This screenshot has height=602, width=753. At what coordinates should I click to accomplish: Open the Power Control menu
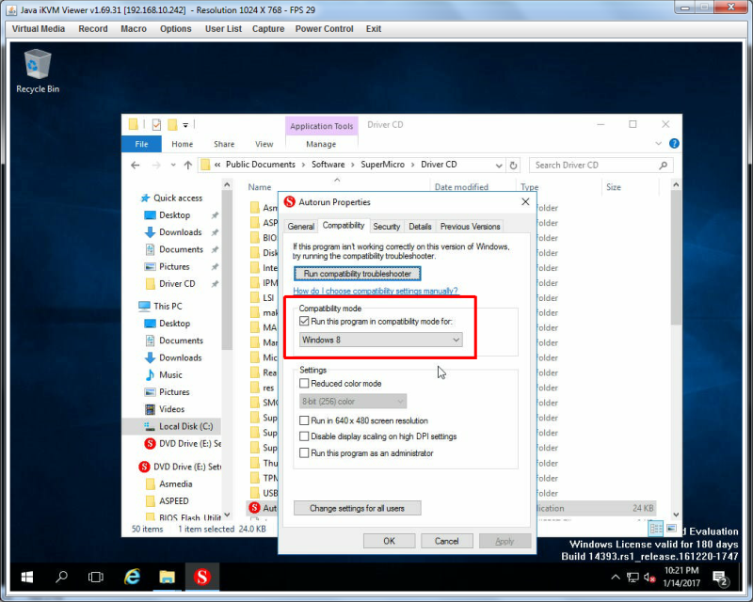click(324, 29)
